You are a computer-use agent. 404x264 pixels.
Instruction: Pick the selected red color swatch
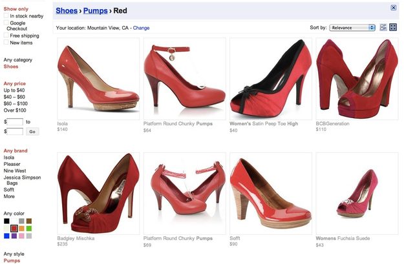click(14, 228)
